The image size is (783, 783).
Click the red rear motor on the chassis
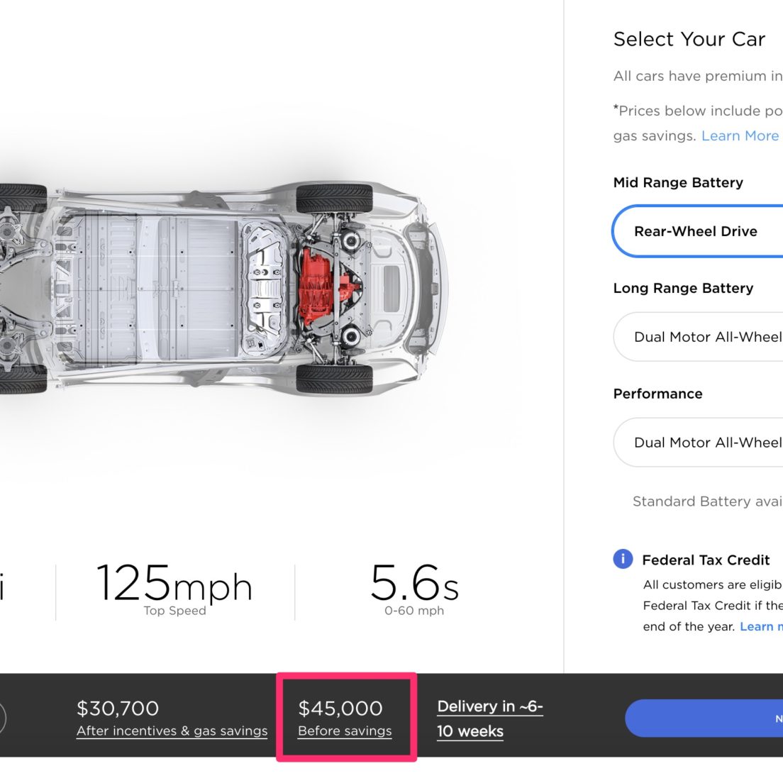(x=316, y=287)
